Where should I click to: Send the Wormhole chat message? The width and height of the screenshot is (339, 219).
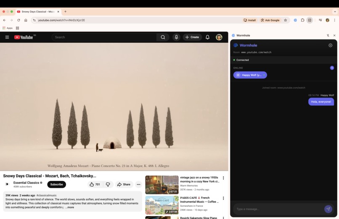(x=328, y=209)
